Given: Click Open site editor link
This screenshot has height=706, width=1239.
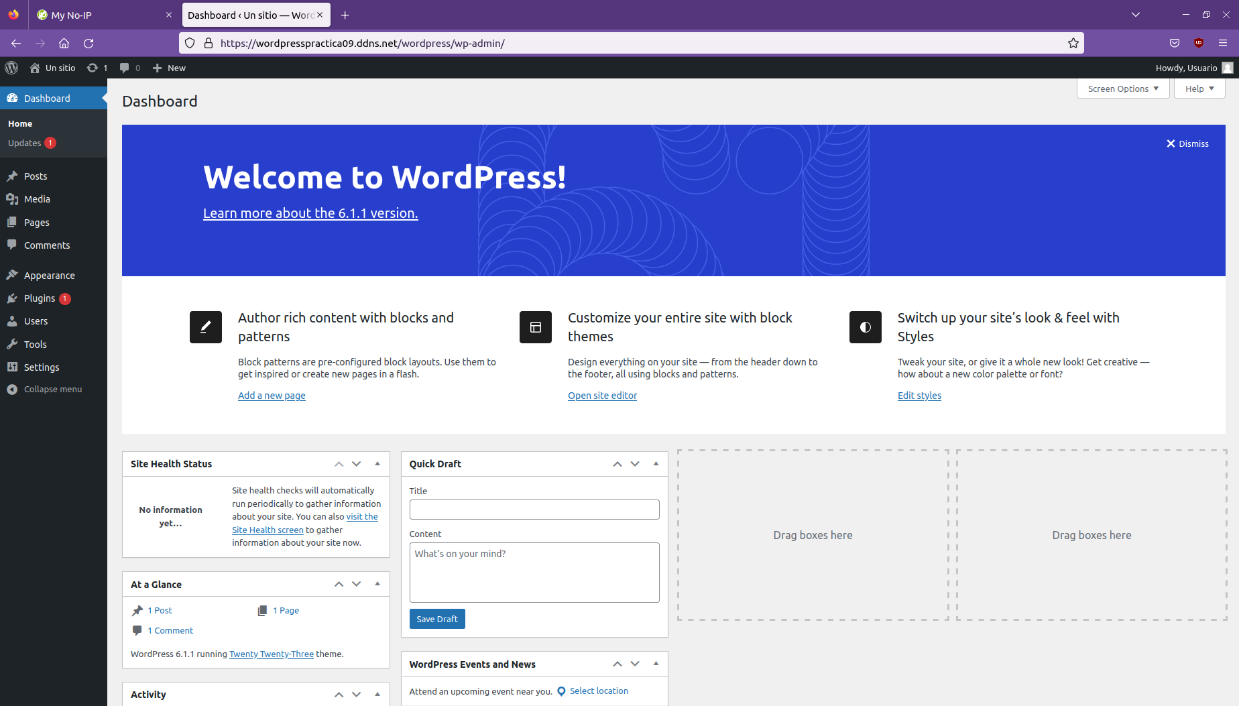Looking at the screenshot, I should click(602, 396).
